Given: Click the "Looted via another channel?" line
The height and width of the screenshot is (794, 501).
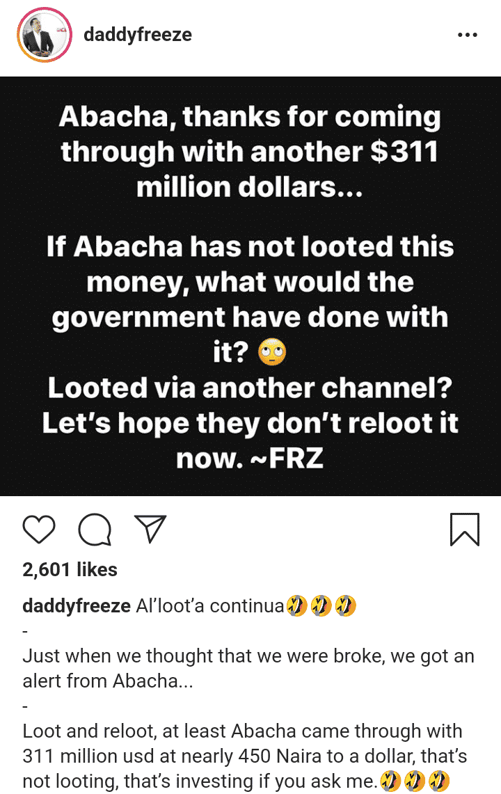Looking at the screenshot, I should pyautogui.click(x=250, y=388).
